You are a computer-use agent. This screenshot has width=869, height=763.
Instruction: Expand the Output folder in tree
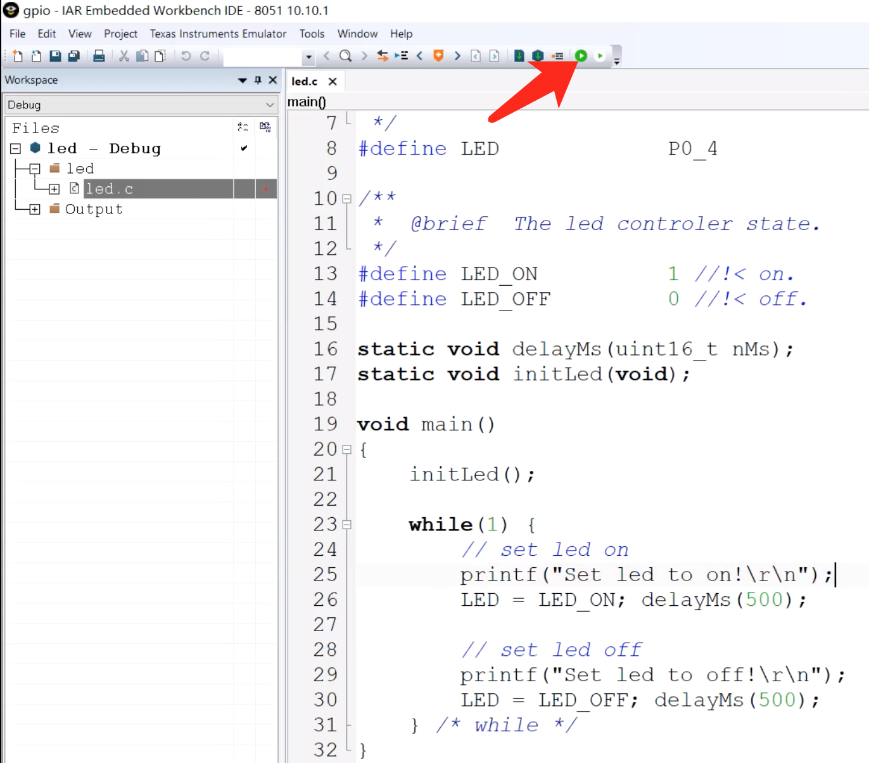pos(35,209)
